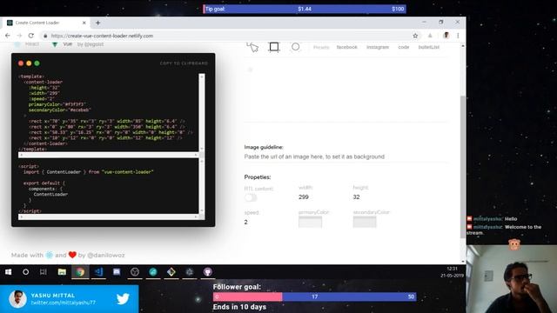Click the yellow dot on code window
This screenshot has height=313, width=557.
click(29, 63)
